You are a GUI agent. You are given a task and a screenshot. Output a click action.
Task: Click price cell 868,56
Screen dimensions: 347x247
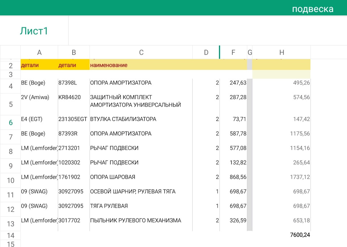point(238,177)
